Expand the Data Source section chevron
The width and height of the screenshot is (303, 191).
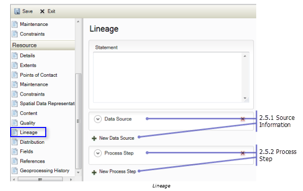click(x=98, y=119)
